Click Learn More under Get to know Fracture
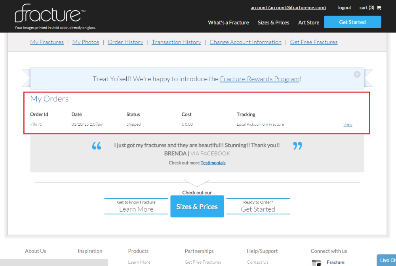This screenshot has width=396, height=266. coord(136,209)
